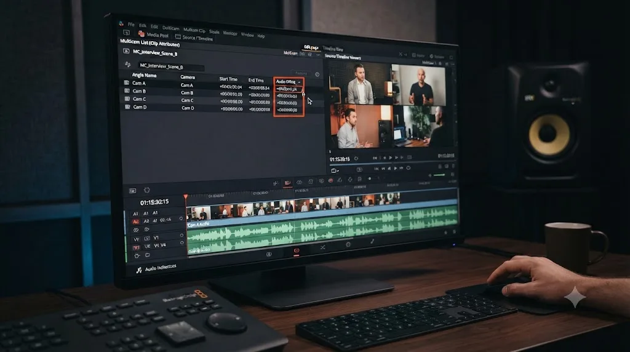This screenshot has width=630, height=352.
Task: Click the MC_Interview_Scene_B name field
Action: tap(172, 66)
